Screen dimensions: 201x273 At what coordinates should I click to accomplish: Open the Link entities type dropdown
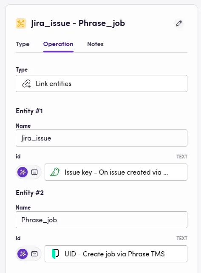click(x=102, y=83)
